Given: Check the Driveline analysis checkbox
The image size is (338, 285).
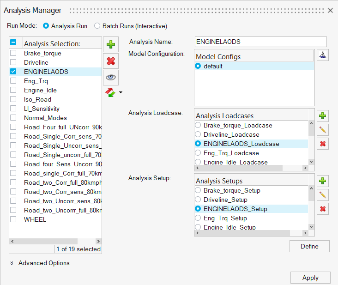Looking at the screenshot, I should [x=13, y=62].
